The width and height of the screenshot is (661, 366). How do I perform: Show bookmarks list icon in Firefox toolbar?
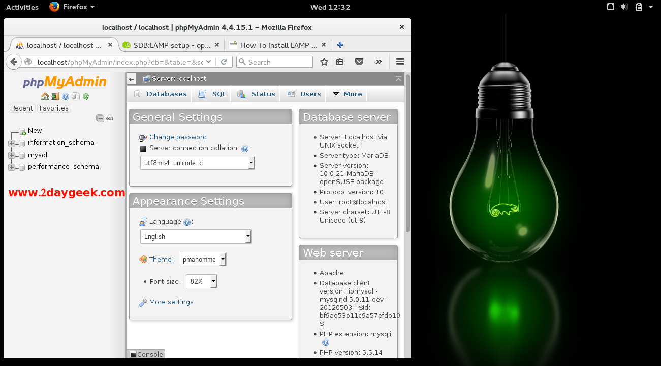point(340,62)
